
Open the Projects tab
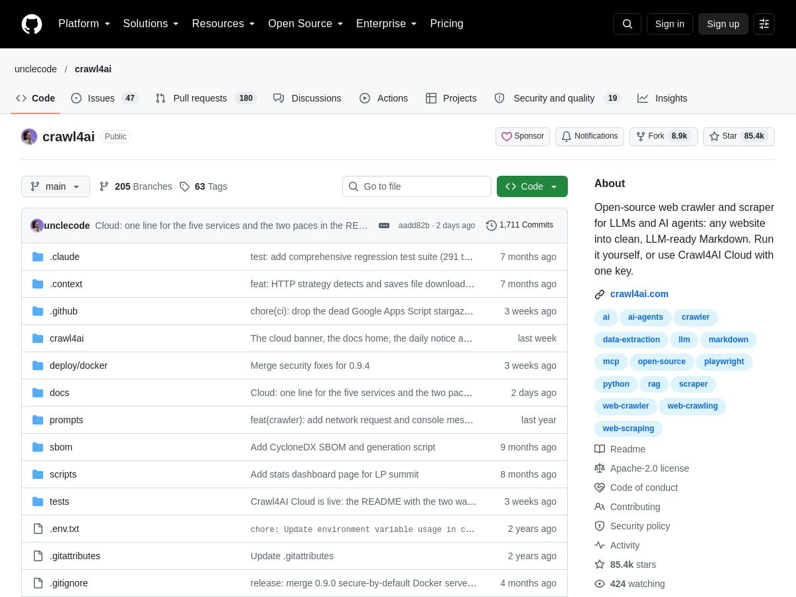point(451,98)
